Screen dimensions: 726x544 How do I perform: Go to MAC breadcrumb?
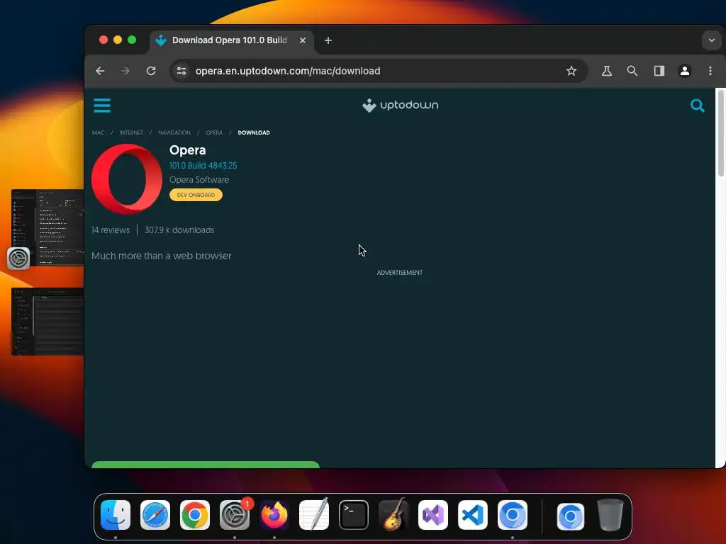pyautogui.click(x=98, y=132)
